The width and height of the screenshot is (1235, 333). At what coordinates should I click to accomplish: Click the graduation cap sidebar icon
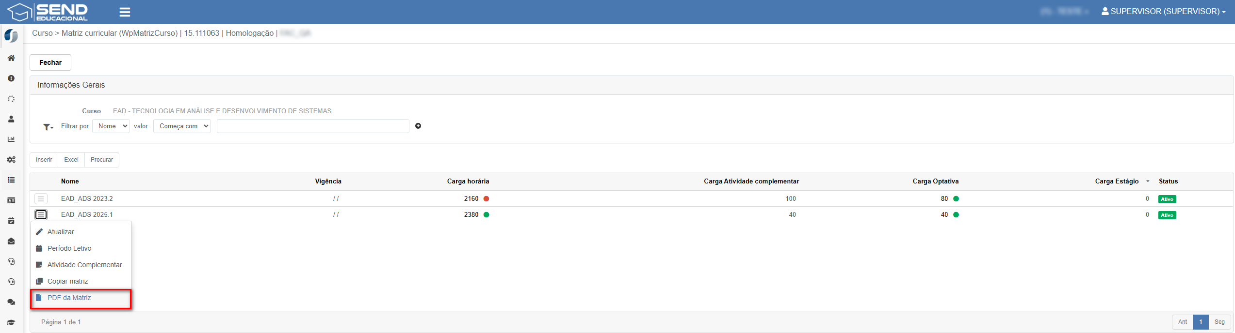click(11, 322)
